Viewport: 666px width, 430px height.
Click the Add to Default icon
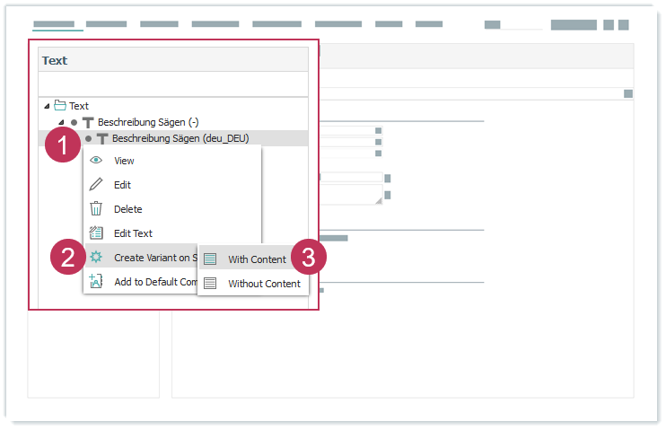pyautogui.click(x=96, y=282)
